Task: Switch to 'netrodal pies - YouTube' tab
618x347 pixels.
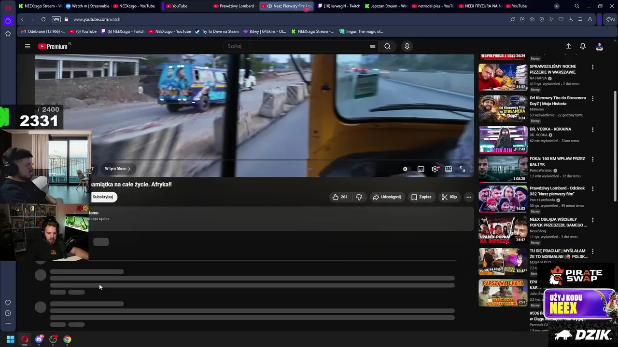Action: pos(433,6)
